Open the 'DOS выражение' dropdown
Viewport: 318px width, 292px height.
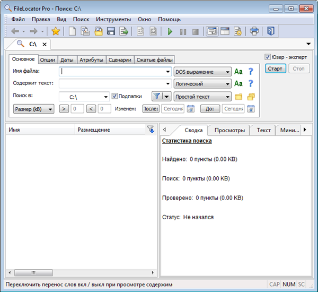tap(202, 71)
